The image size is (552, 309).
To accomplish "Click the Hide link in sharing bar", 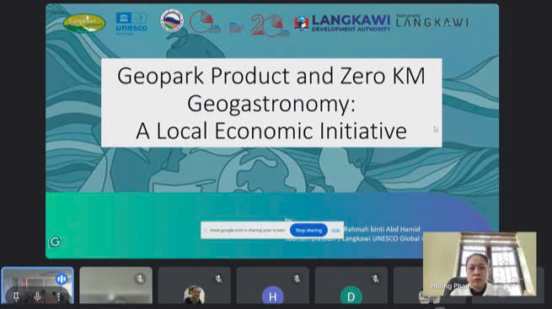I will pyautogui.click(x=335, y=230).
